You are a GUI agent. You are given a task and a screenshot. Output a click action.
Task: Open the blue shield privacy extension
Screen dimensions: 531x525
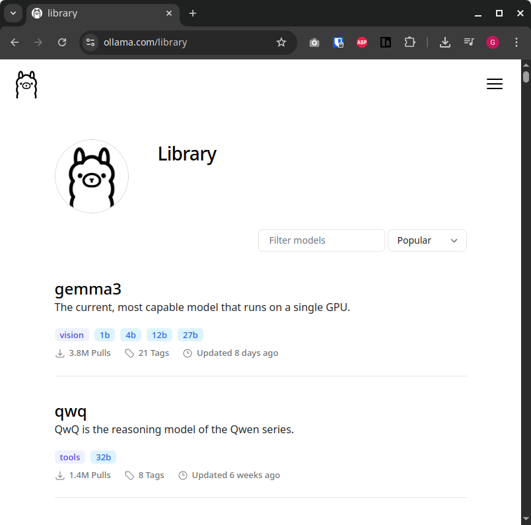tap(338, 42)
